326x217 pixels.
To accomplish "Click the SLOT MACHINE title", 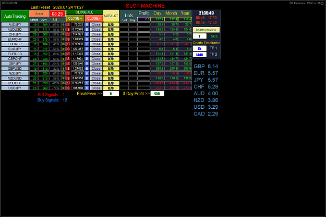I will (145, 6).
